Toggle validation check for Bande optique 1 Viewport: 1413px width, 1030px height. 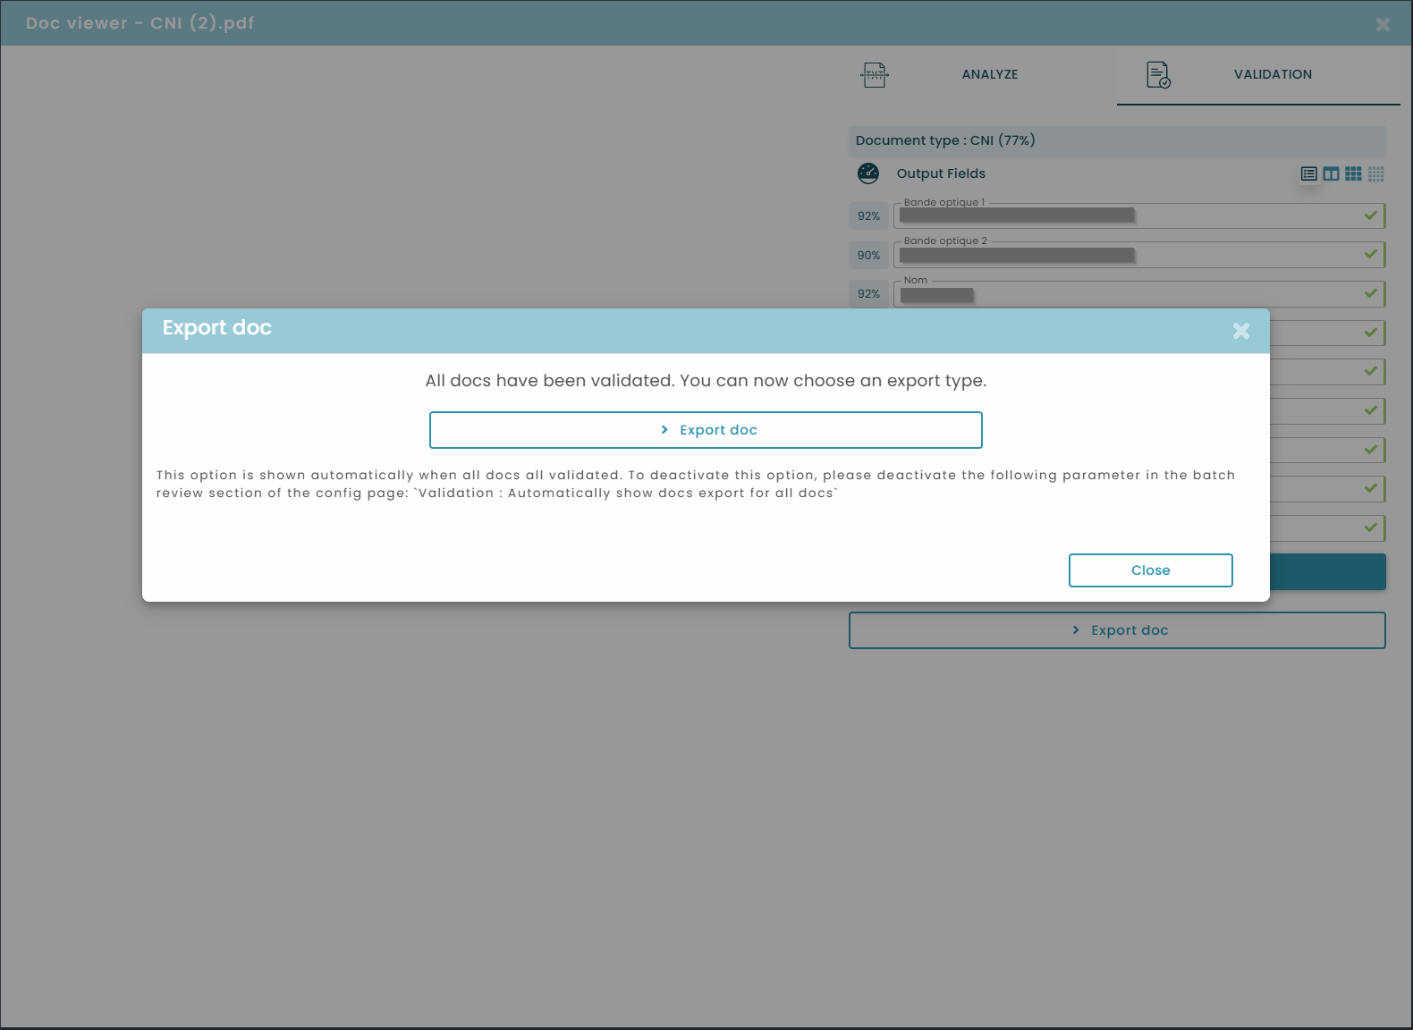coord(1370,215)
